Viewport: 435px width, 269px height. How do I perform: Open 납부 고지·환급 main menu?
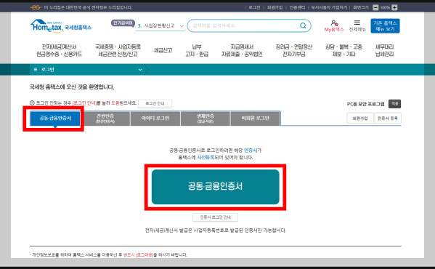pos(197,50)
